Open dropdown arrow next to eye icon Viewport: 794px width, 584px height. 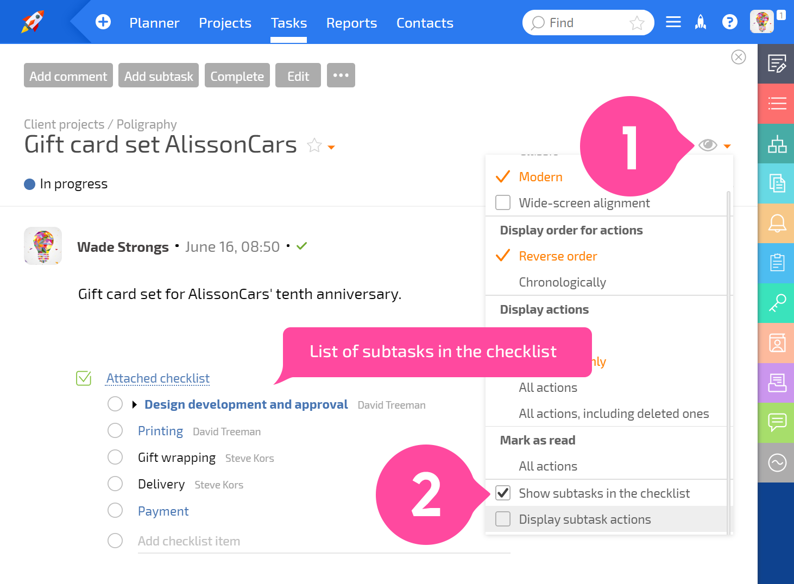coord(727,146)
